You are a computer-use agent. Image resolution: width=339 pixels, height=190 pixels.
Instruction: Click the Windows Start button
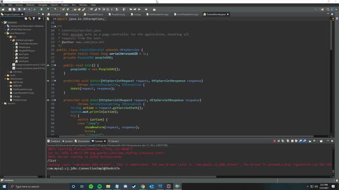point(4,186)
